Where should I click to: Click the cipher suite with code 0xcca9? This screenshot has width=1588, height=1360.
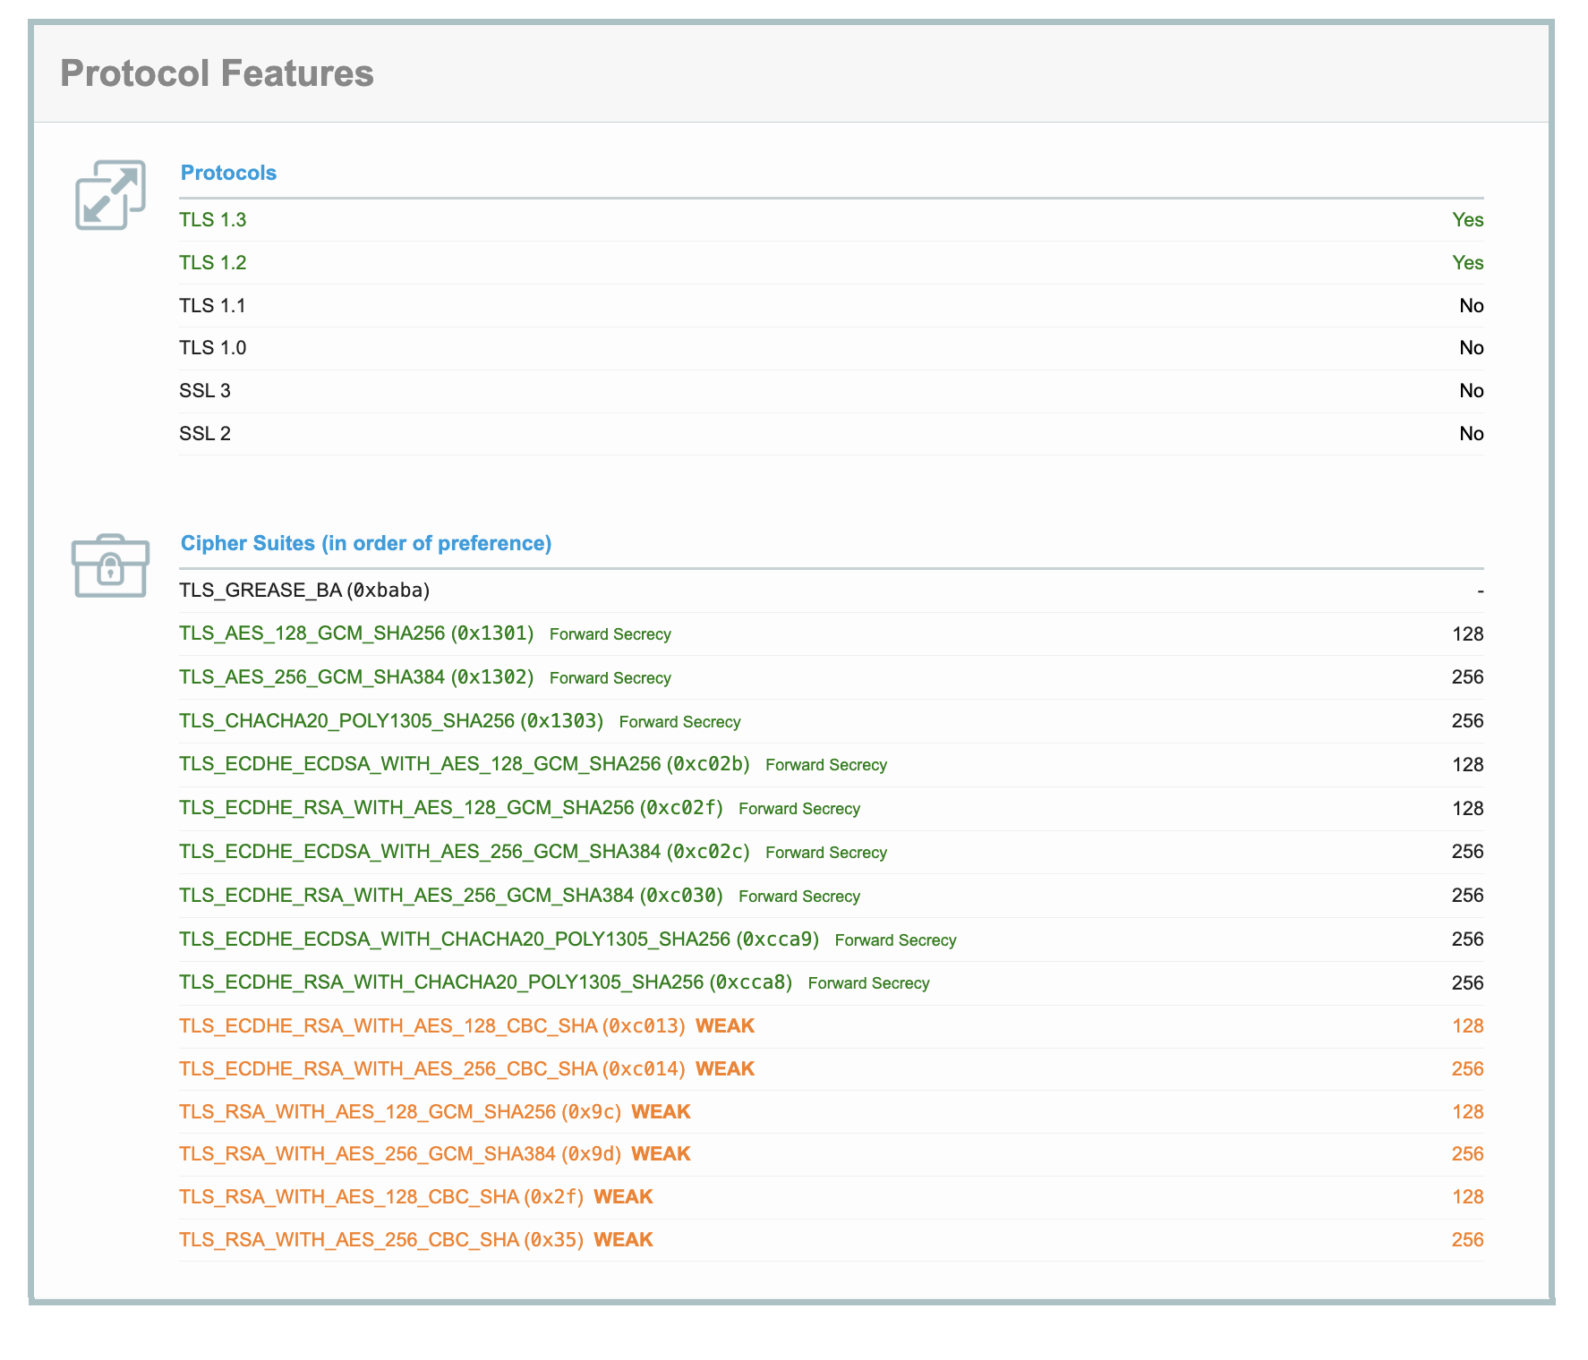coord(499,939)
